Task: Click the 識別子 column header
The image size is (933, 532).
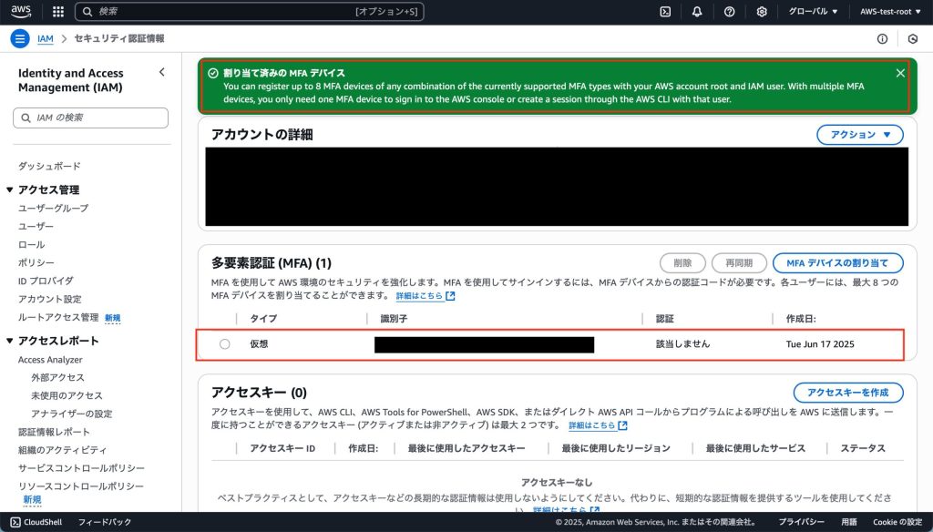Action: 394,319
